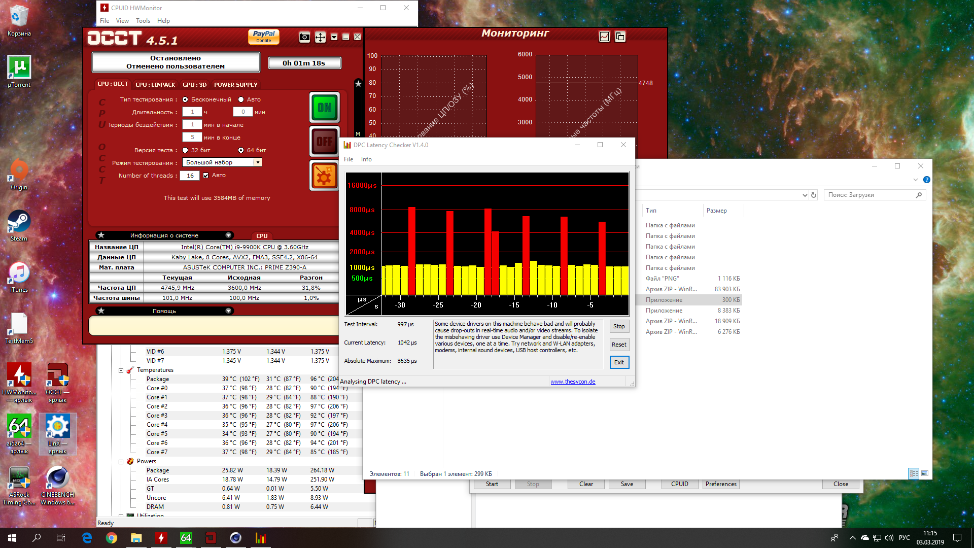This screenshot has height=548, width=974.
Task: Collapse the system information panel in OCCT
Action: pyautogui.click(x=228, y=235)
